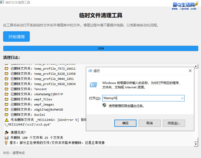Open the 浏览(B)... file browser
Viewport: 201px width, 158px height.
pyautogui.click(x=174, y=123)
